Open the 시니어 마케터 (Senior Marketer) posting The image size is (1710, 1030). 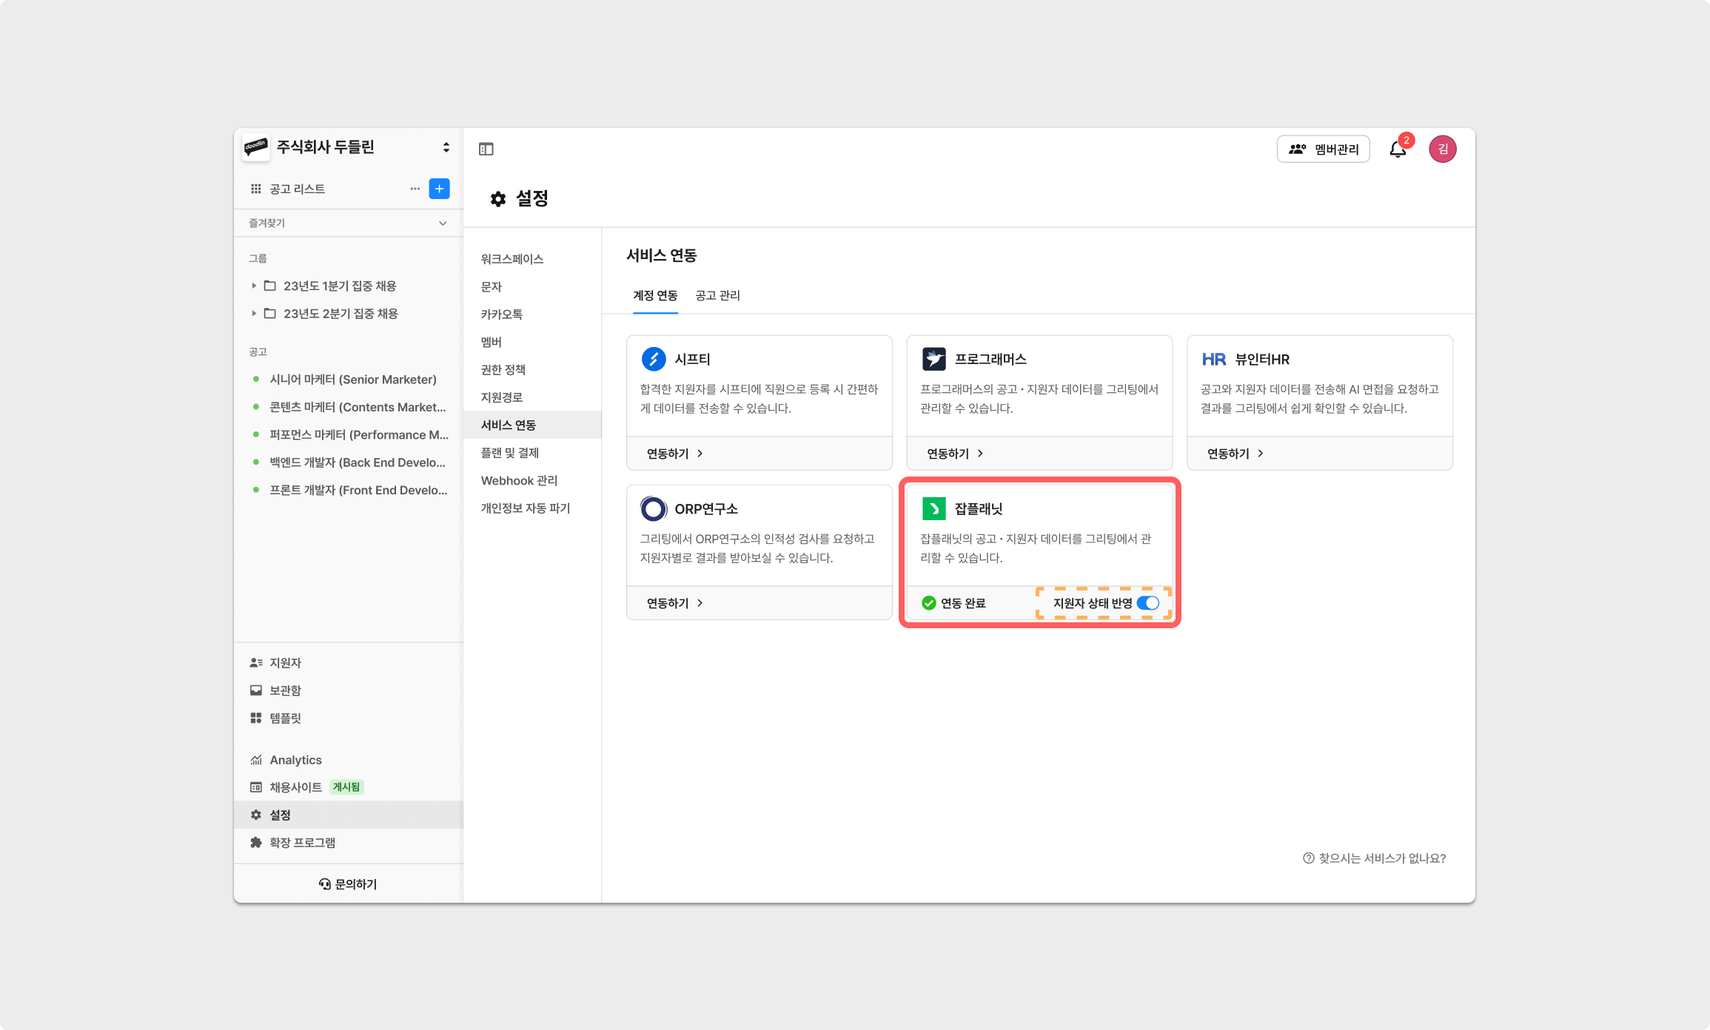point(352,380)
